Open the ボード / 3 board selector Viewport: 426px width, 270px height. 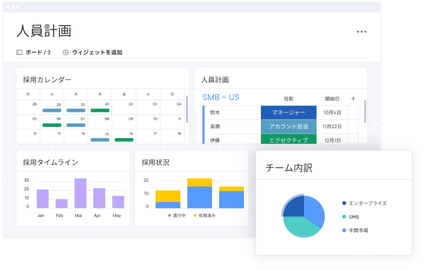coord(38,52)
